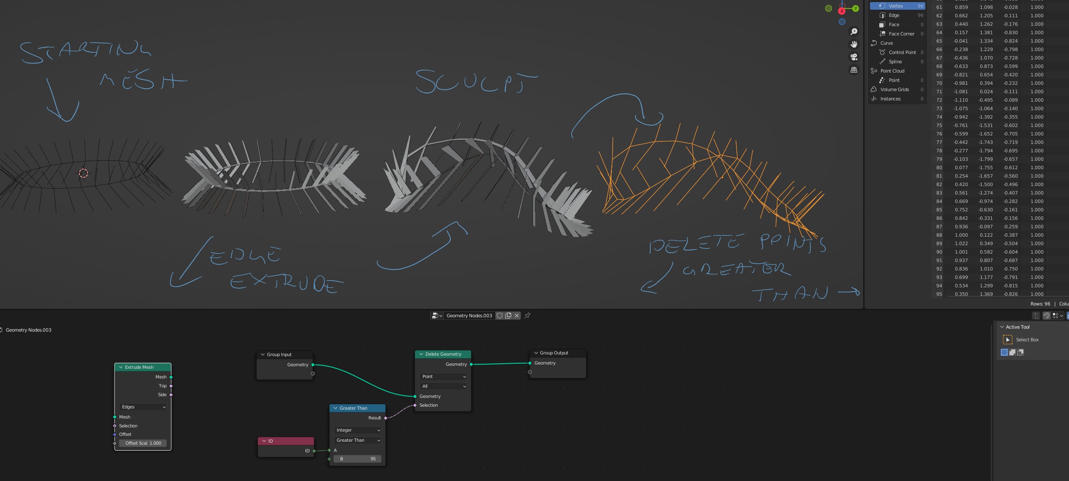Image resolution: width=1069 pixels, height=481 pixels.
Task: Choose the subtract selection mode
Action: 1020,352
